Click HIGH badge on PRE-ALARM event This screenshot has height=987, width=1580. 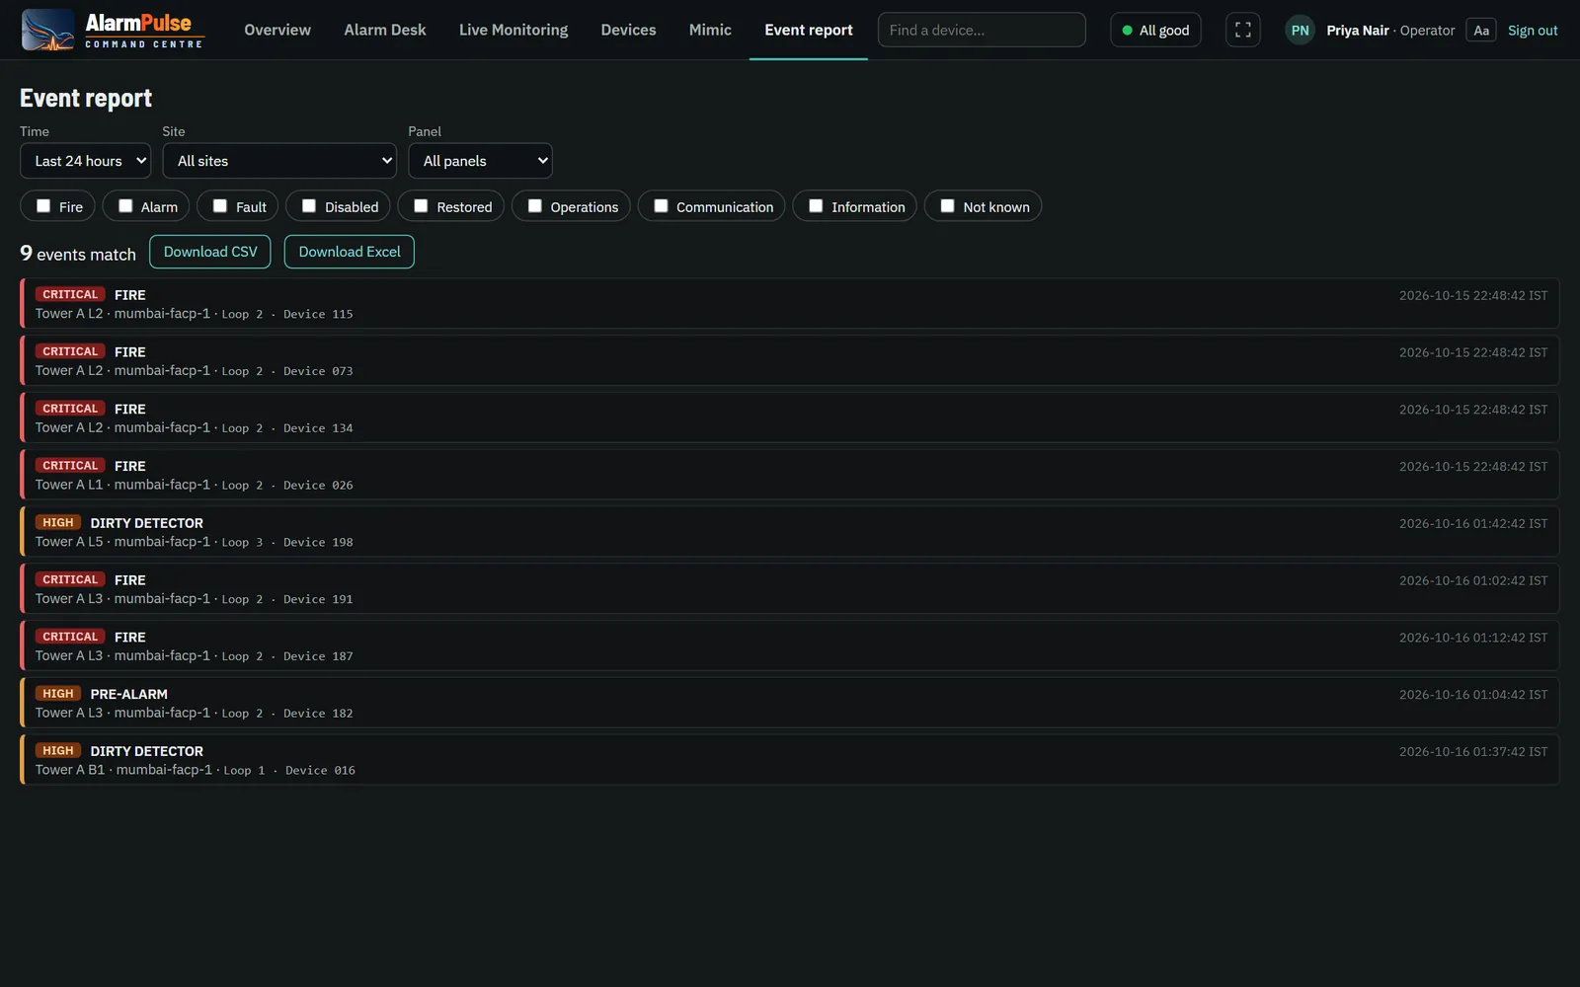point(58,694)
